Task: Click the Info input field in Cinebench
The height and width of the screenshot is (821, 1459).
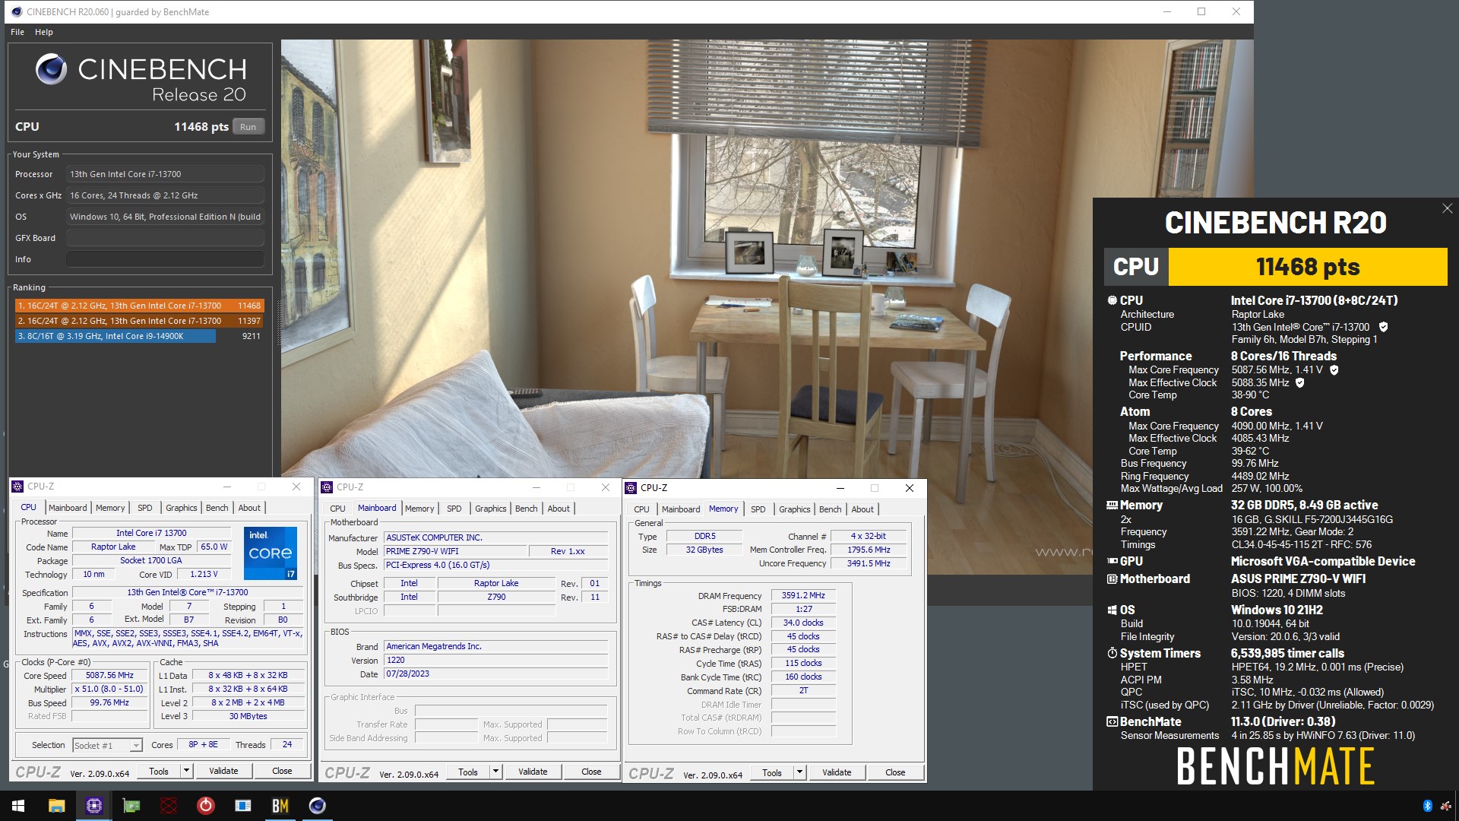Action: 165,259
